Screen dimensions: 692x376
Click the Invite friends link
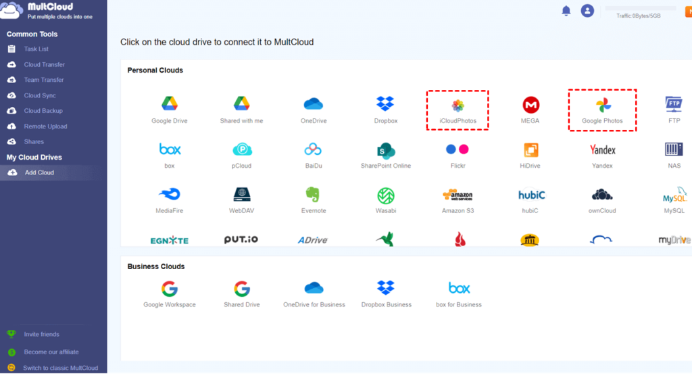coord(41,335)
